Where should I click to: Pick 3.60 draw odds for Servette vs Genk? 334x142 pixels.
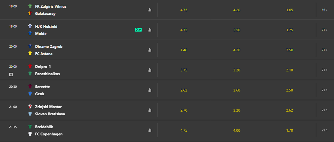click(237, 90)
